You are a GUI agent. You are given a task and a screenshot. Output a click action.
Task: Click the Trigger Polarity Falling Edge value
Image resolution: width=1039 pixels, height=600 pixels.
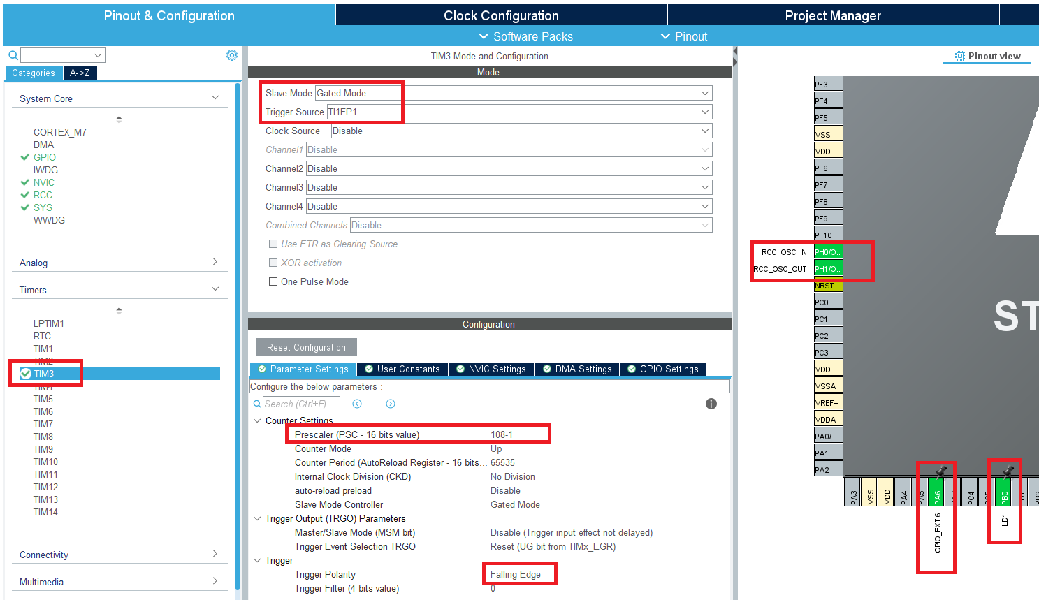pos(516,574)
